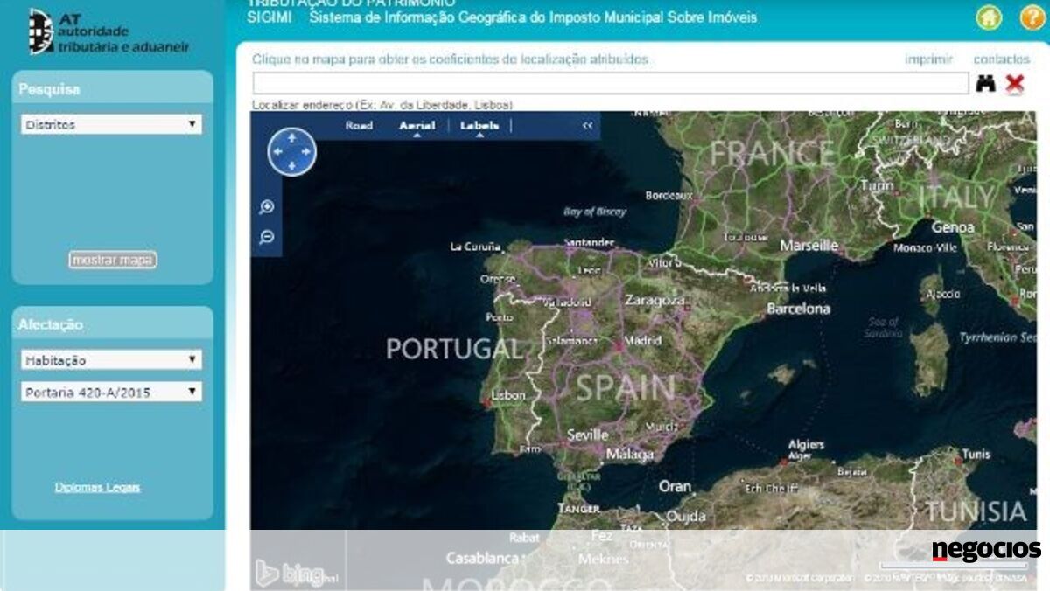The height and width of the screenshot is (591, 1050).
Task: Click the Málaga label on map
Action: (x=630, y=455)
